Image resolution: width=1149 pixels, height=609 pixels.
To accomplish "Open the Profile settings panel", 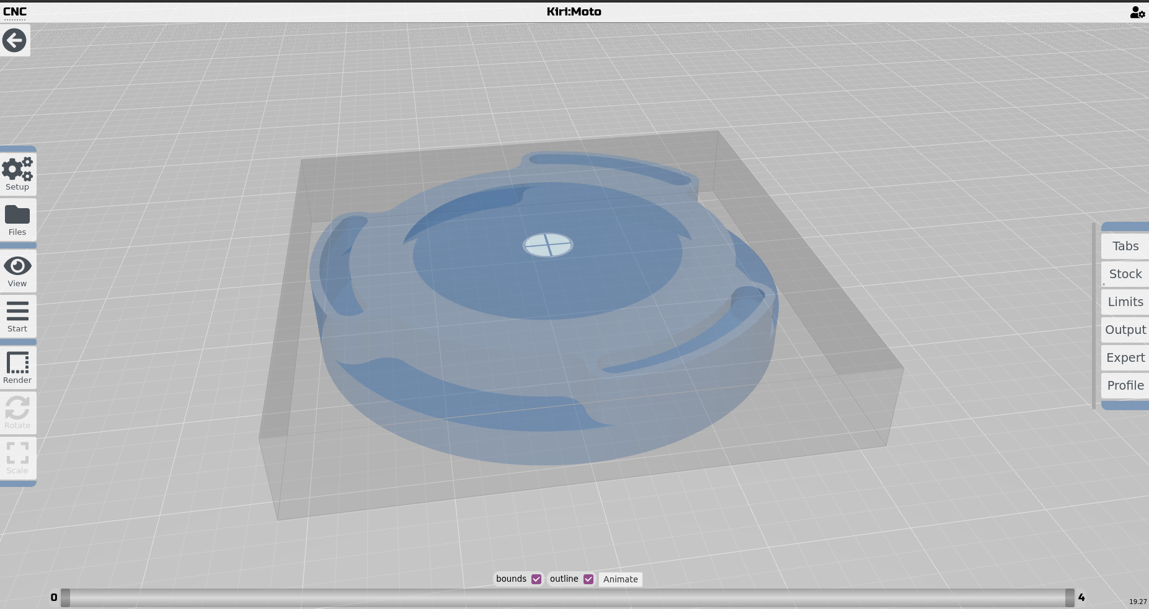I will pyautogui.click(x=1124, y=385).
